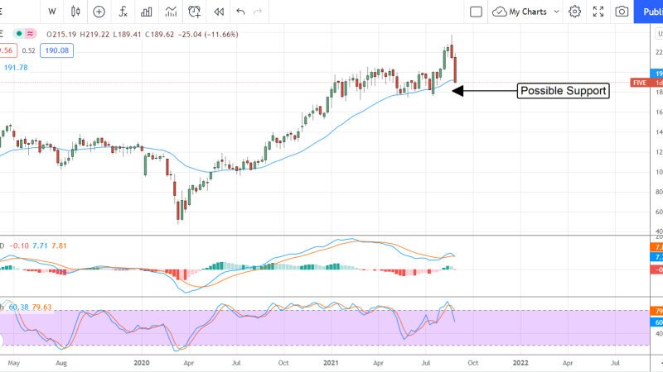
Task: Click the select layout square icon
Action: tap(476, 12)
